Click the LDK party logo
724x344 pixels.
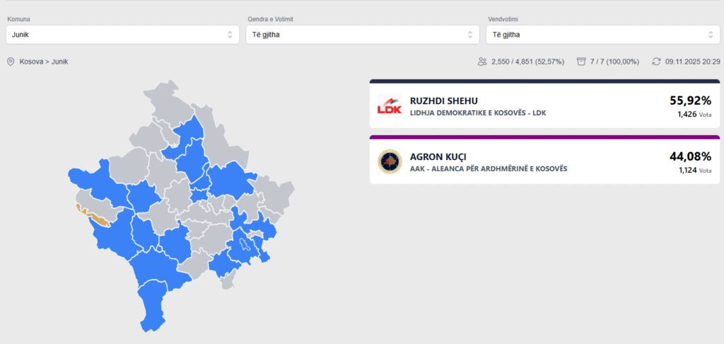click(x=390, y=106)
